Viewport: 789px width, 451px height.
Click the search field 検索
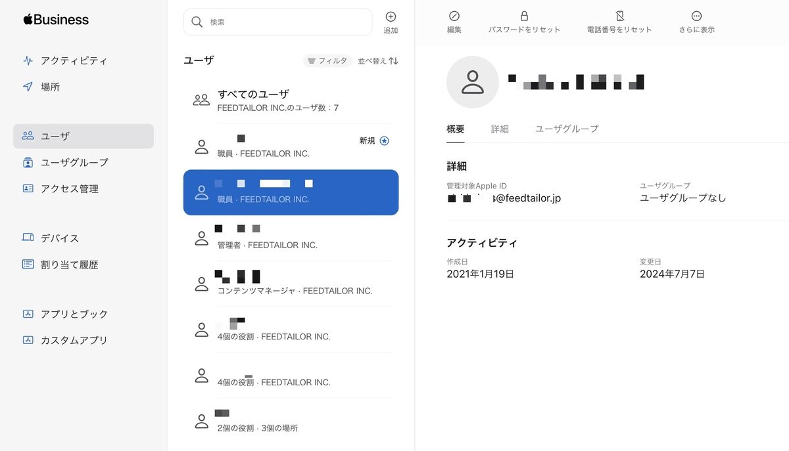(277, 22)
